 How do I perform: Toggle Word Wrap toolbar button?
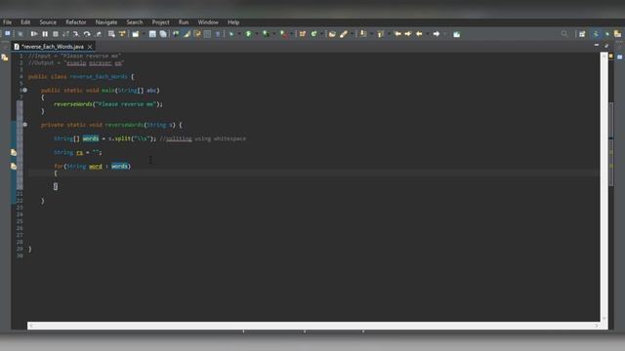(197, 34)
